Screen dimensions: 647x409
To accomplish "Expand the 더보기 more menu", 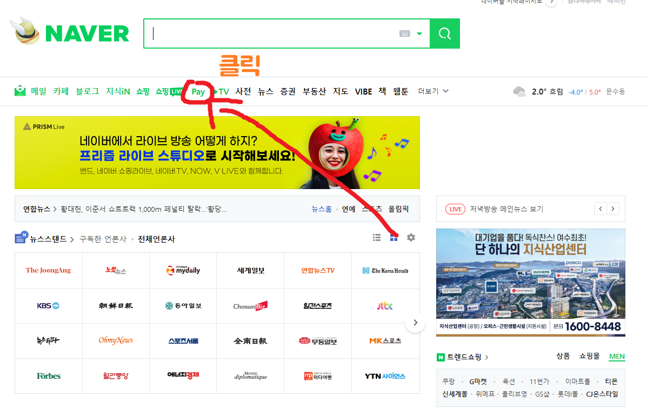I will coord(433,91).
